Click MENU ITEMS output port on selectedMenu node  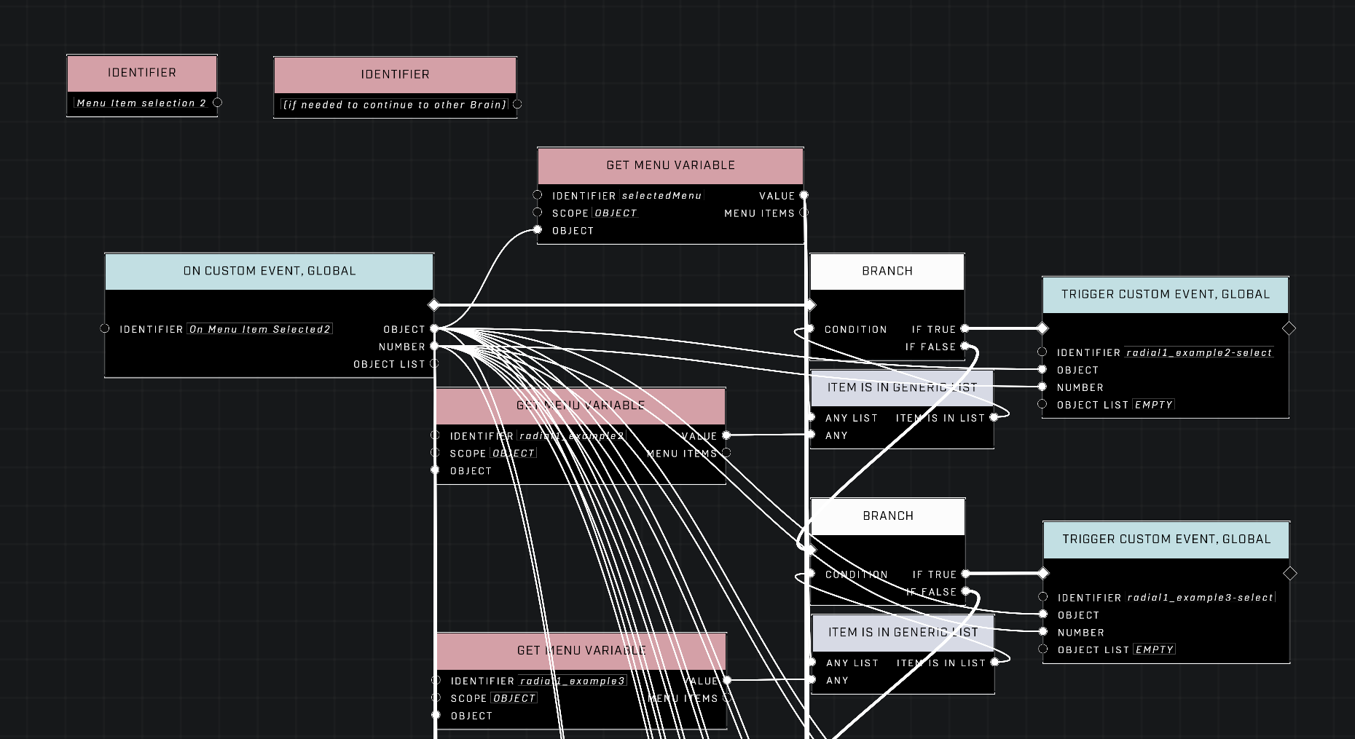tap(804, 213)
